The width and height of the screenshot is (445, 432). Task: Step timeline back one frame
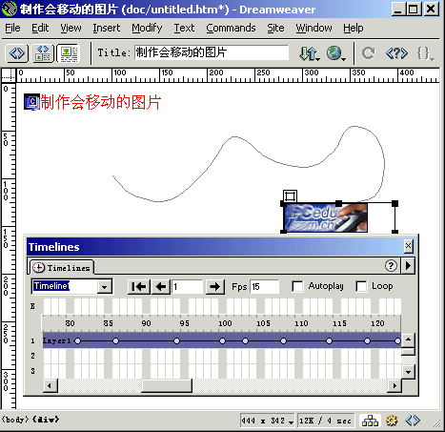tap(161, 287)
